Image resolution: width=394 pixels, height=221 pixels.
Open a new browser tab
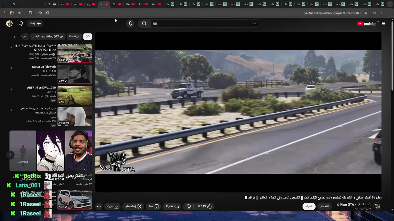pyautogui.click(x=42, y=4)
